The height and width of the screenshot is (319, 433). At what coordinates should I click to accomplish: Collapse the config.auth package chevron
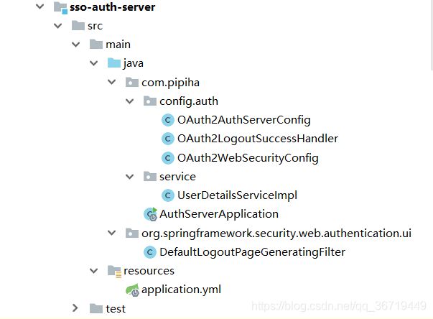(129, 101)
